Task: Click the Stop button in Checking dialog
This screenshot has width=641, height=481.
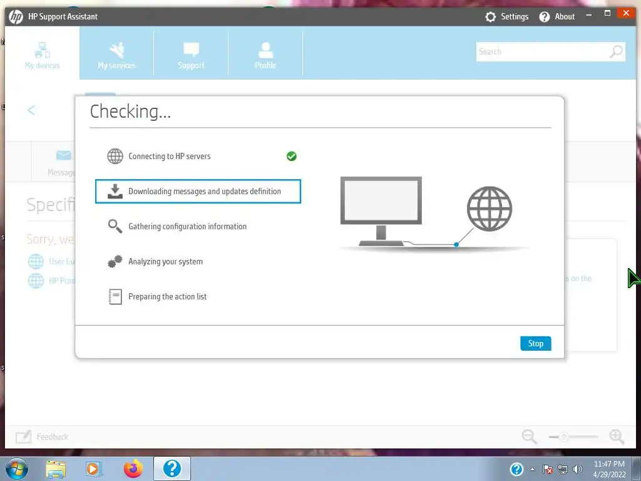Action: [536, 343]
